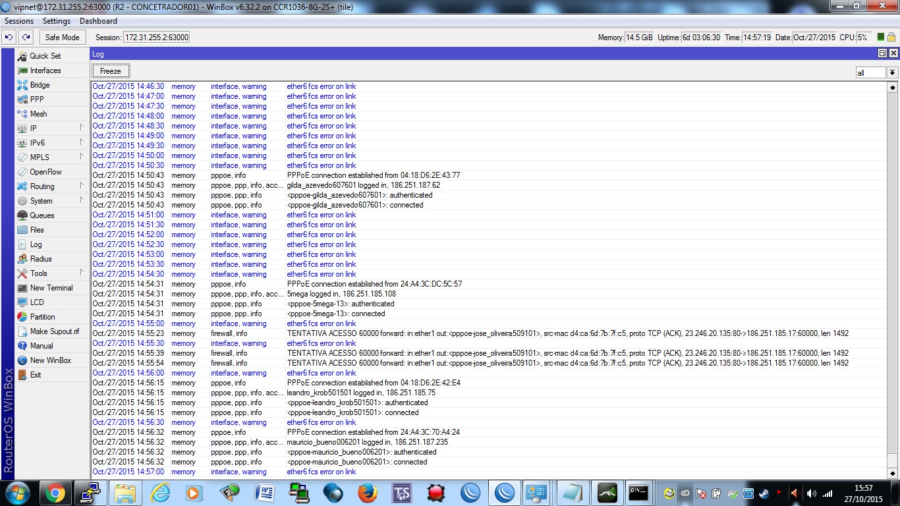
Task: Freeze the log output
Action: click(x=111, y=71)
